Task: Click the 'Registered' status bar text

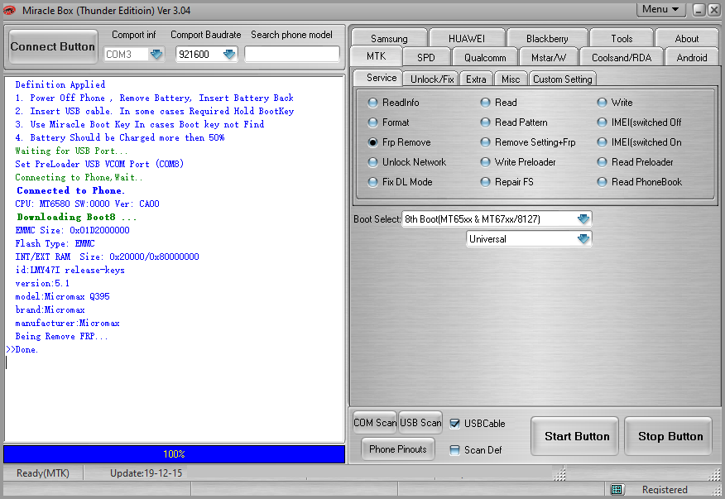Action: pos(665,490)
